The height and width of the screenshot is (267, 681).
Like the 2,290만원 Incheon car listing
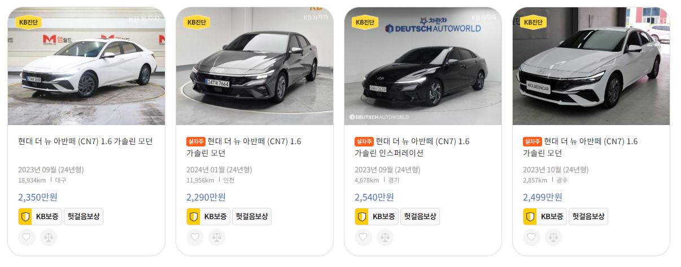[x=195, y=237]
